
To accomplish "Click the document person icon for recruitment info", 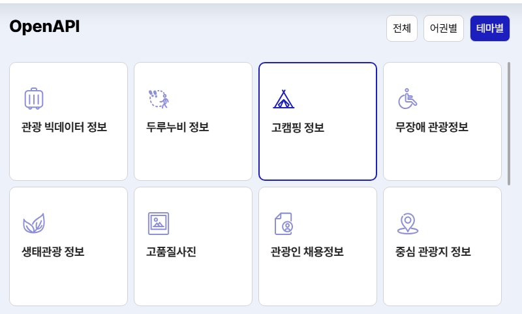I will tap(283, 223).
